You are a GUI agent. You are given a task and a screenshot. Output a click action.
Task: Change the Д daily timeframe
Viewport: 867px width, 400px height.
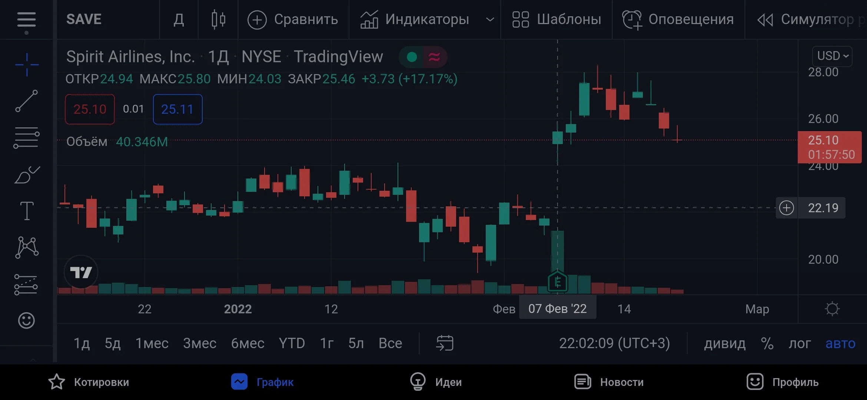(x=179, y=19)
